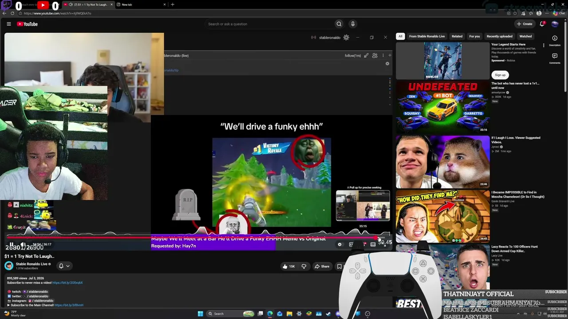Open the bit.ly/2O0xqkX subscribe link
Viewport: 568px width, 319px height.
coord(67,283)
